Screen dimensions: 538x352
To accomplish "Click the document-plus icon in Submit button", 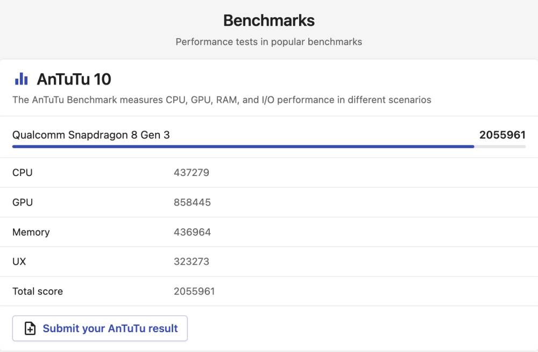I will point(30,328).
